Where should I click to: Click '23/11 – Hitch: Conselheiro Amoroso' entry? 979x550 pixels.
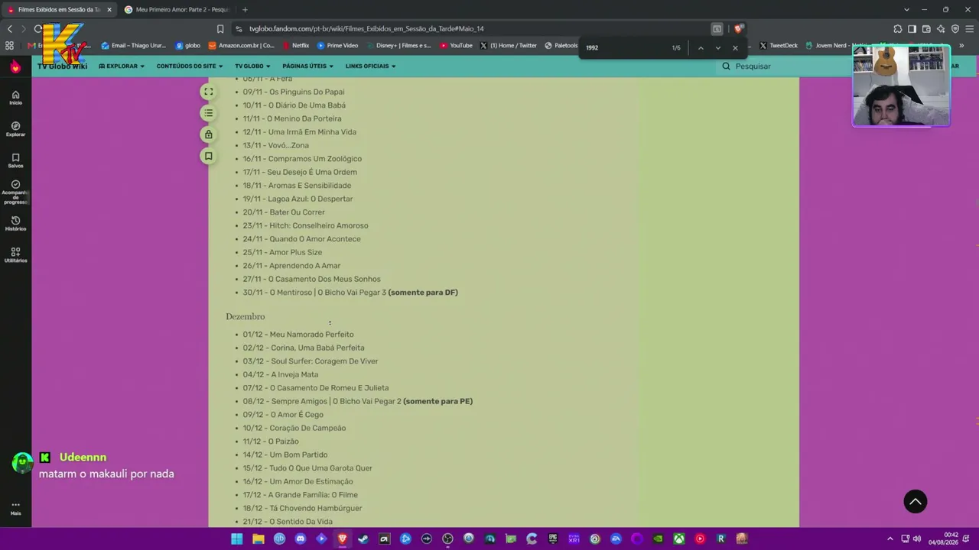pyautogui.click(x=305, y=225)
